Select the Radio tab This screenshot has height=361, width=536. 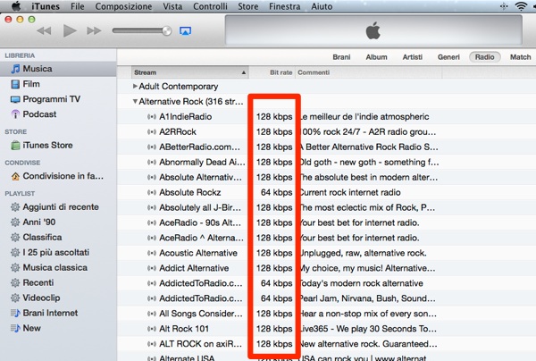coord(485,57)
